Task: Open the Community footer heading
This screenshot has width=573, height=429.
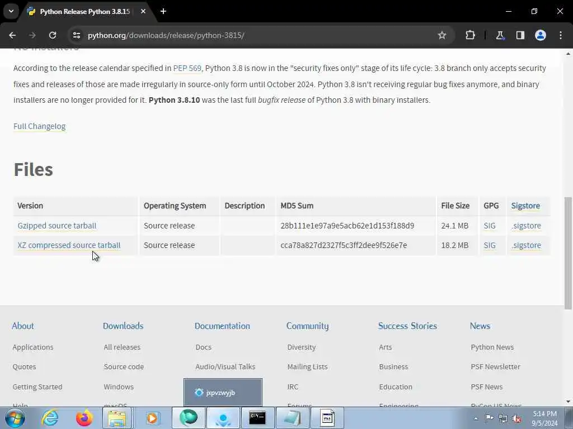Action: (307, 326)
